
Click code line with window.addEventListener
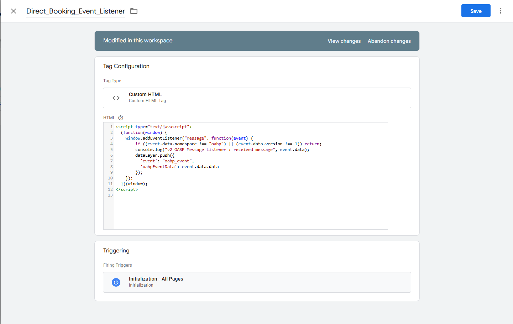(189, 138)
